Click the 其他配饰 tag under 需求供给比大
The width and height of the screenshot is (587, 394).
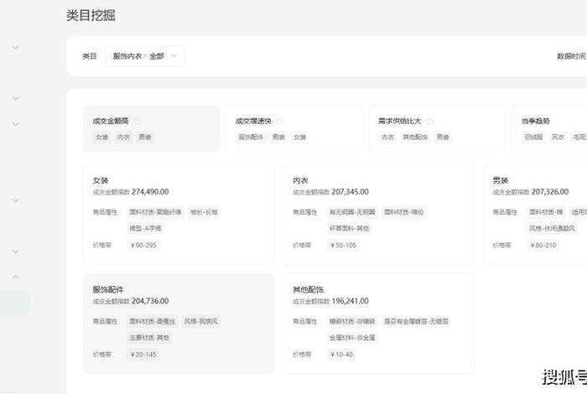coord(415,137)
